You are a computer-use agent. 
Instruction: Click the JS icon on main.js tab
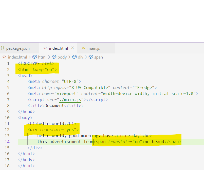click(83, 48)
